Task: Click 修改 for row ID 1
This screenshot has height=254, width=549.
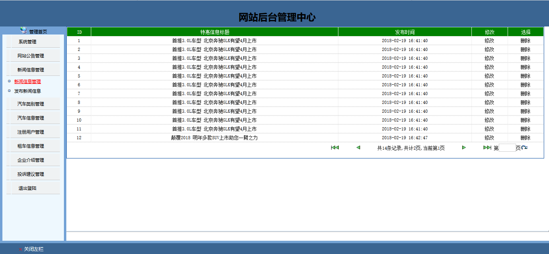Action: coord(489,41)
